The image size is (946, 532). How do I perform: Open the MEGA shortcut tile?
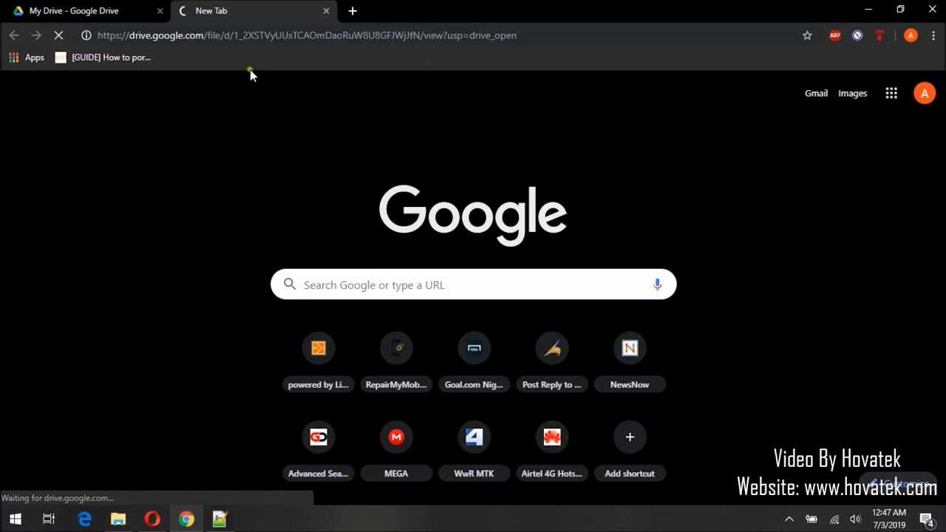click(396, 451)
